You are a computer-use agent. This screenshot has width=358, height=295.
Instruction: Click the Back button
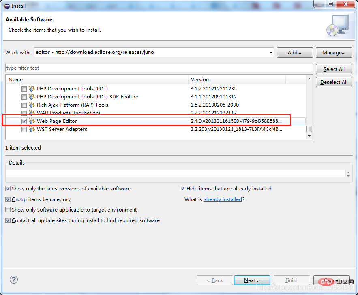point(215,280)
